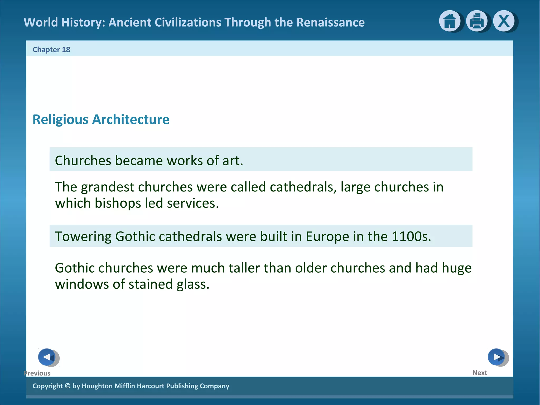Click the word 'bishops'
Screen dimensions: 540x405
tap(118, 203)
